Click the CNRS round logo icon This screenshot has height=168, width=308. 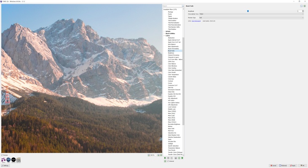point(8,160)
